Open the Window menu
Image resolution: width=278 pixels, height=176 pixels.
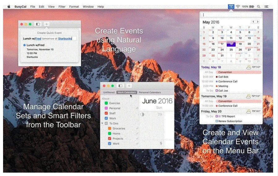[88, 6]
